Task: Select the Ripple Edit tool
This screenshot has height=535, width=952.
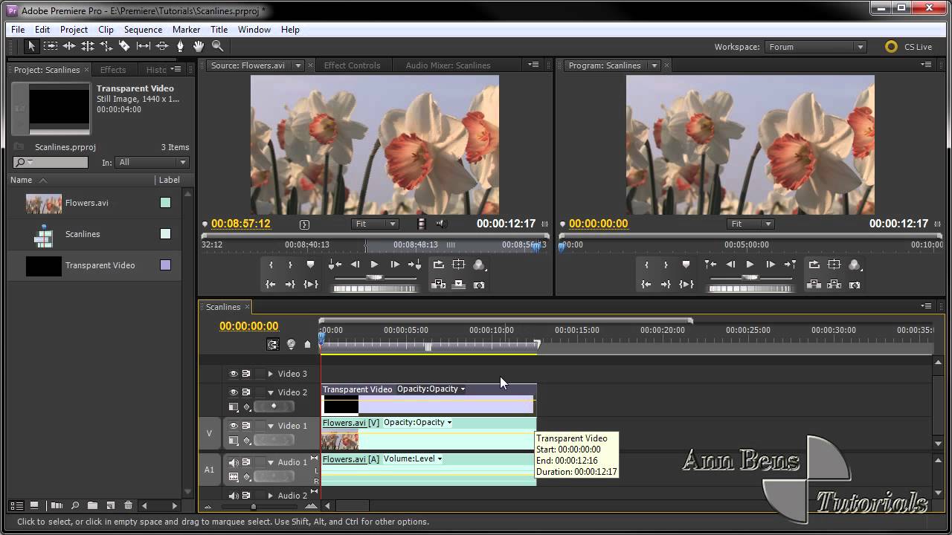Action: coord(68,46)
